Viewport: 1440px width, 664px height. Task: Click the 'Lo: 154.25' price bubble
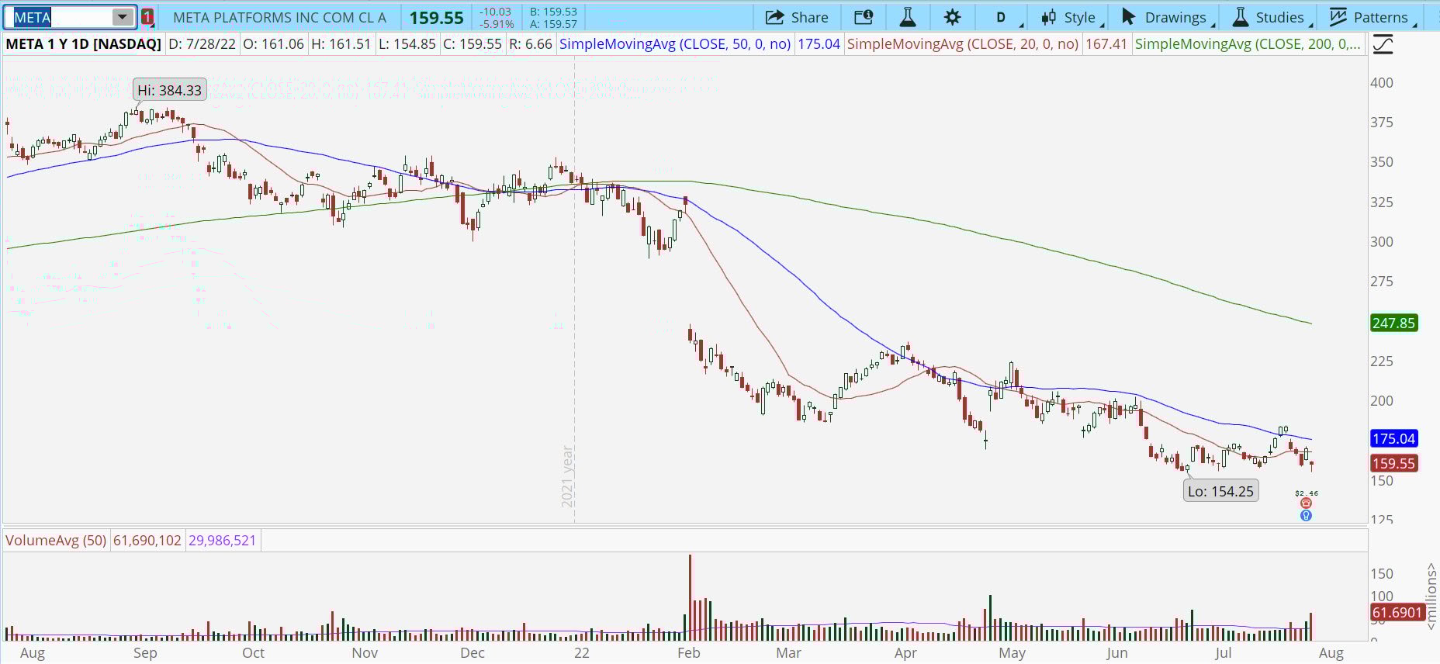point(1220,491)
